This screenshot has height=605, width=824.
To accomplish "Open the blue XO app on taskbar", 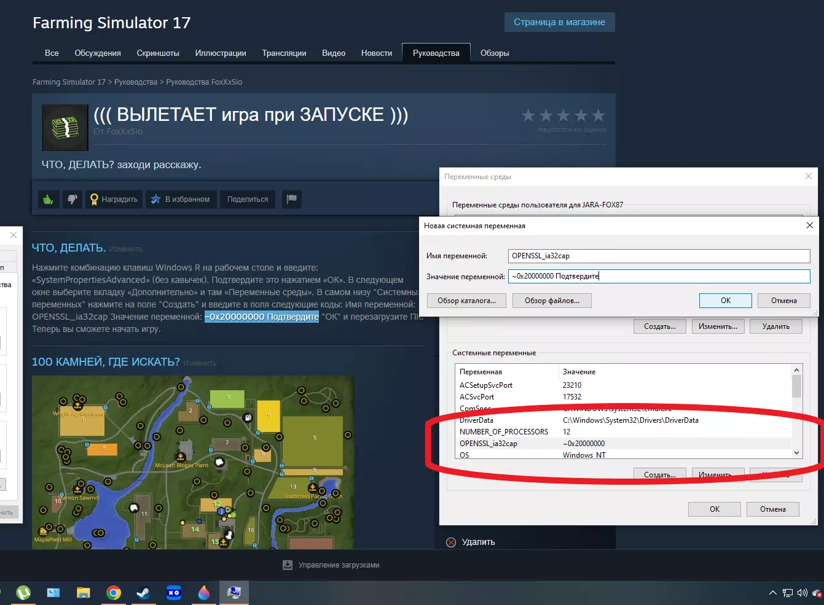I will point(173,593).
